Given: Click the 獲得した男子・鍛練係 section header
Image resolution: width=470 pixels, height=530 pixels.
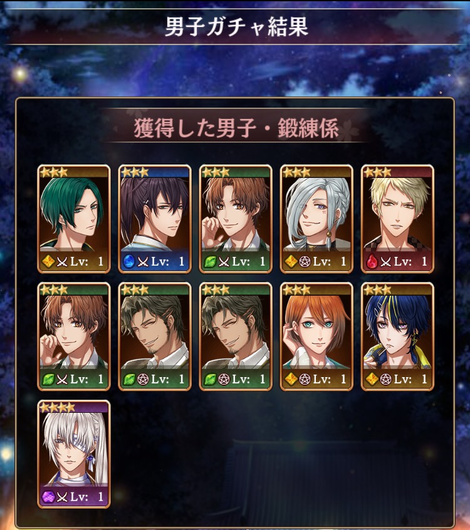Looking at the screenshot, I should 236,128.
